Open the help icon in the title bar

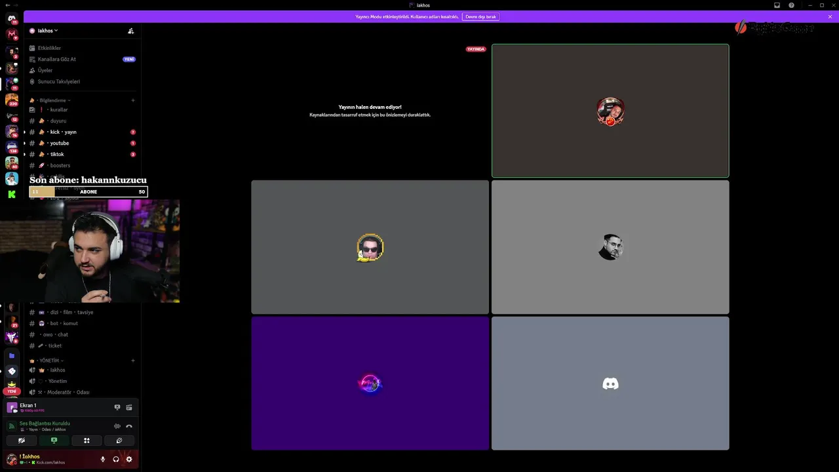791,5
